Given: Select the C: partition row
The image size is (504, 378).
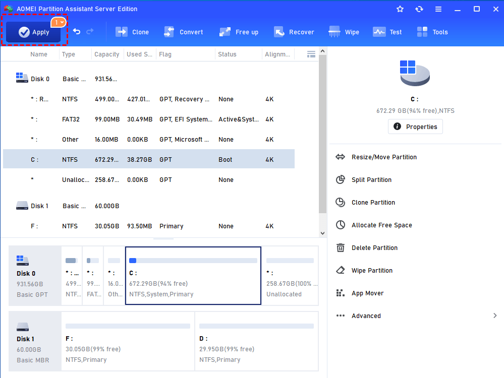Looking at the screenshot, I should [149, 159].
